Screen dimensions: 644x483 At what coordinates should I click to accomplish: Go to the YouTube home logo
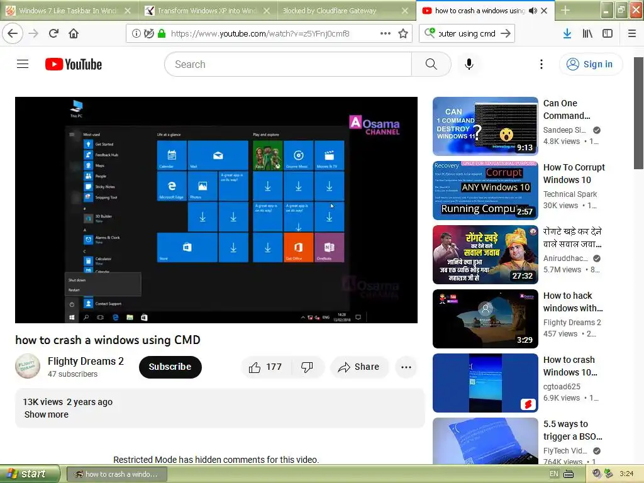point(74,64)
